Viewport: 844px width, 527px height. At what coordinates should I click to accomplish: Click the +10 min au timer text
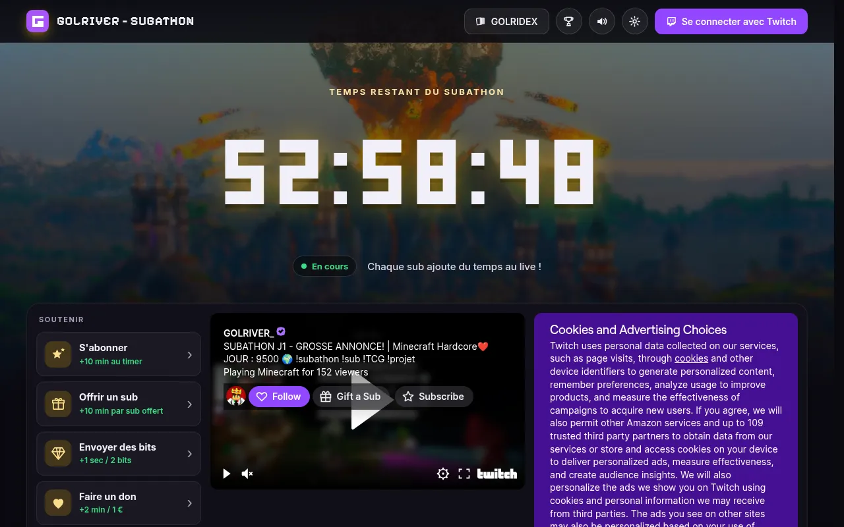click(x=111, y=362)
